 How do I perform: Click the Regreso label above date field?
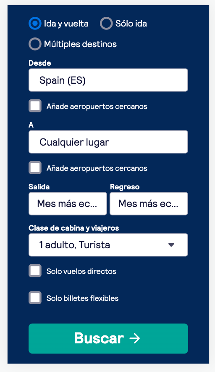pos(125,187)
